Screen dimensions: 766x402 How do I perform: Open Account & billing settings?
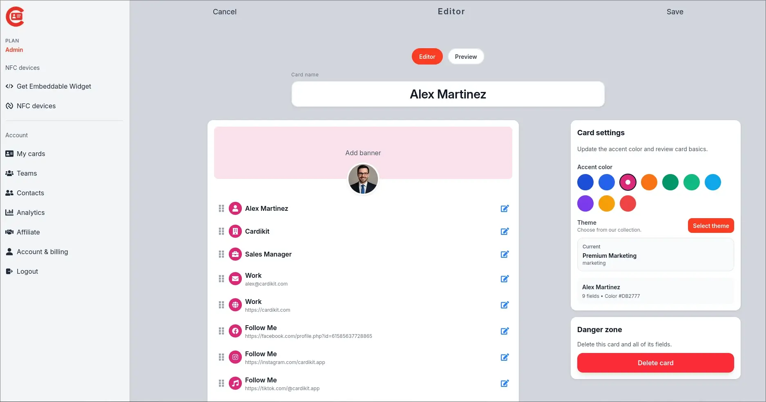(x=42, y=252)
